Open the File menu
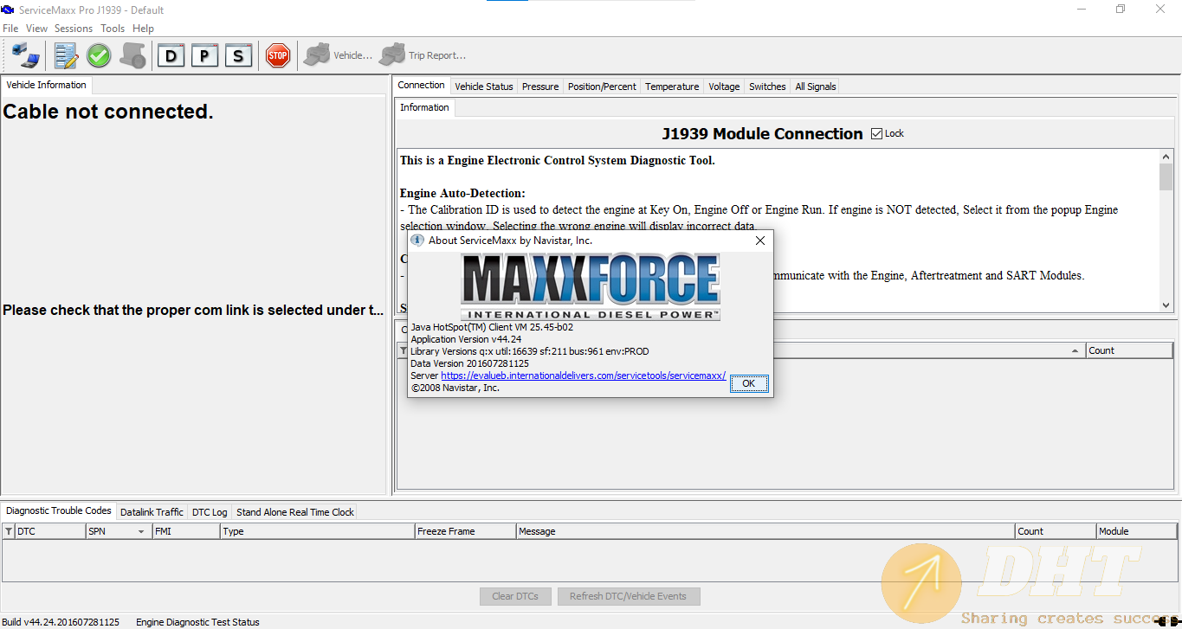The height and width of the screenshot is (629, 1182). (10, 29)
